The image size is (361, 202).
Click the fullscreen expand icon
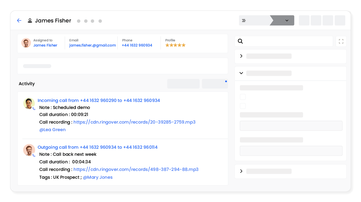tap(341, 41)
